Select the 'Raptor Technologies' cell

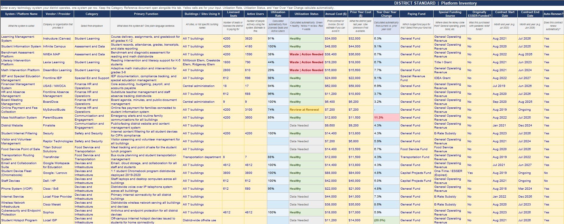click(58, 141)
